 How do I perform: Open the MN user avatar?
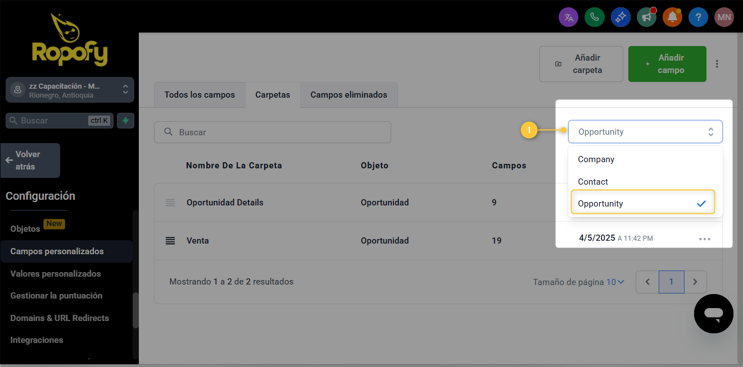[724, 17]
